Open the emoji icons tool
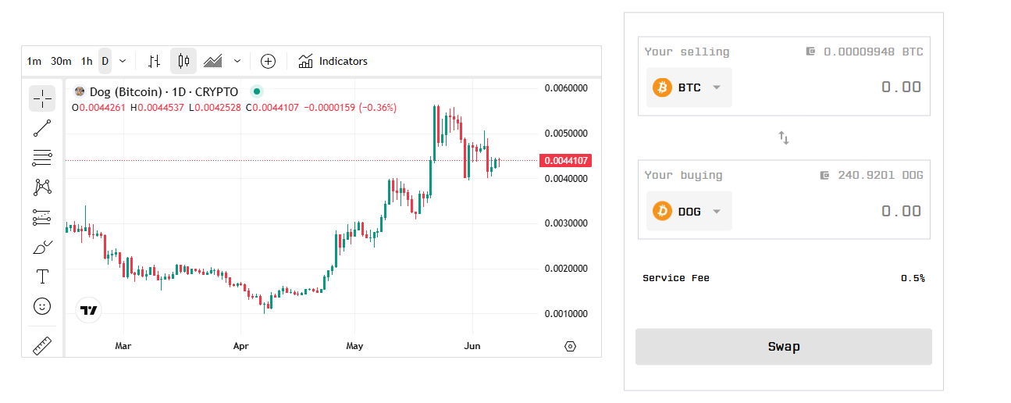 [42, 306]
